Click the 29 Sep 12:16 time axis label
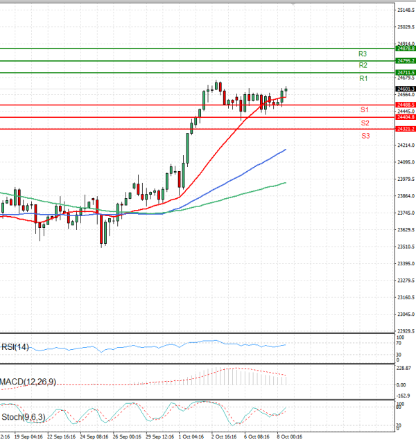The height and width of the screenshot is (442, 416). pyautogui.click(x=159, y=437)
